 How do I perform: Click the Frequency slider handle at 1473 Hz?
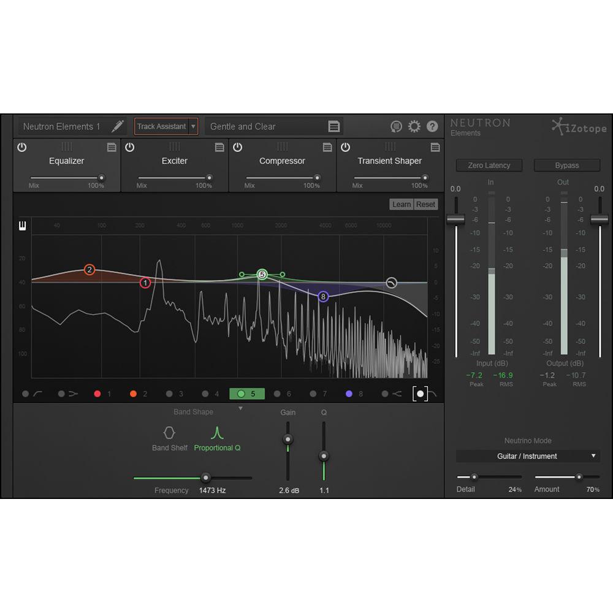coord(205,478)
